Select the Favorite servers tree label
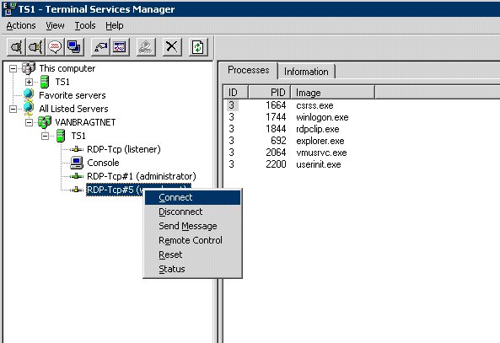Image resolution: width=500 pixels, height=343 pixels. point(73,95)
